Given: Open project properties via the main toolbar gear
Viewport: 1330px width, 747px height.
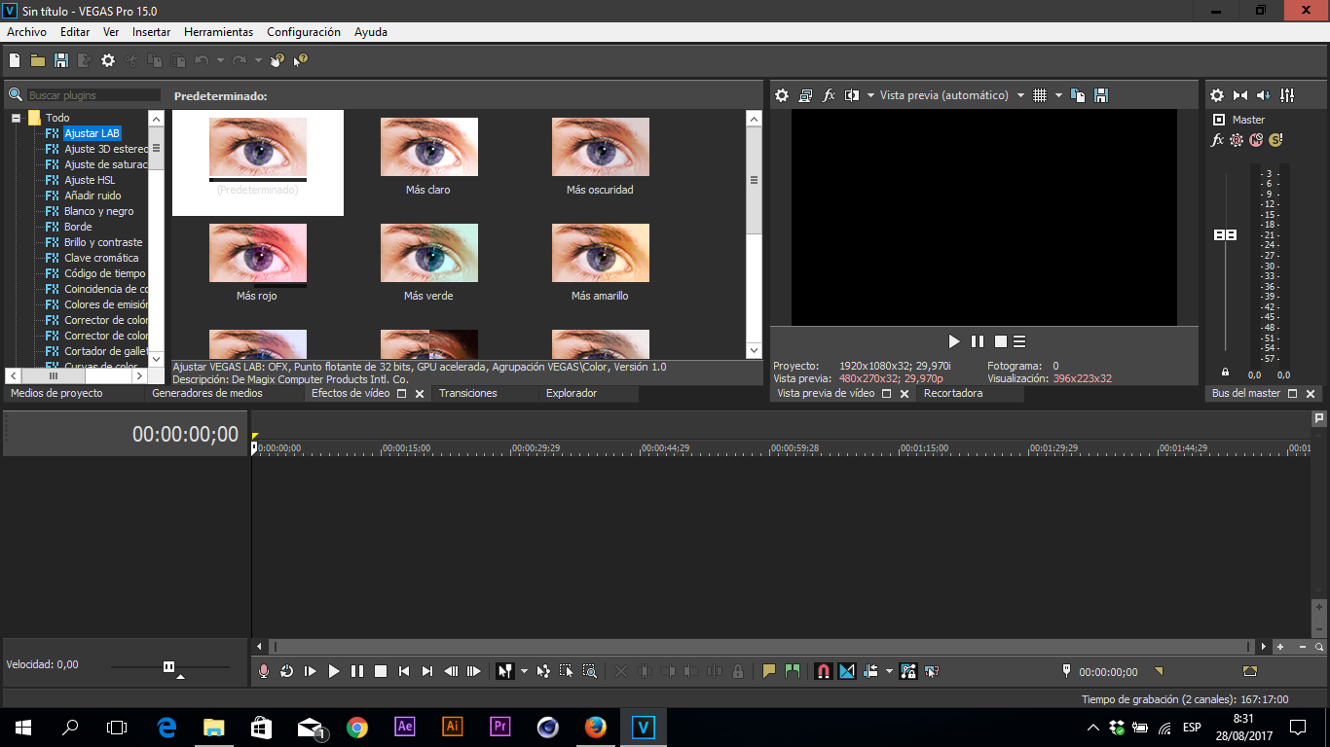Looking at the screenshot, I should click(x=108, y=60).
